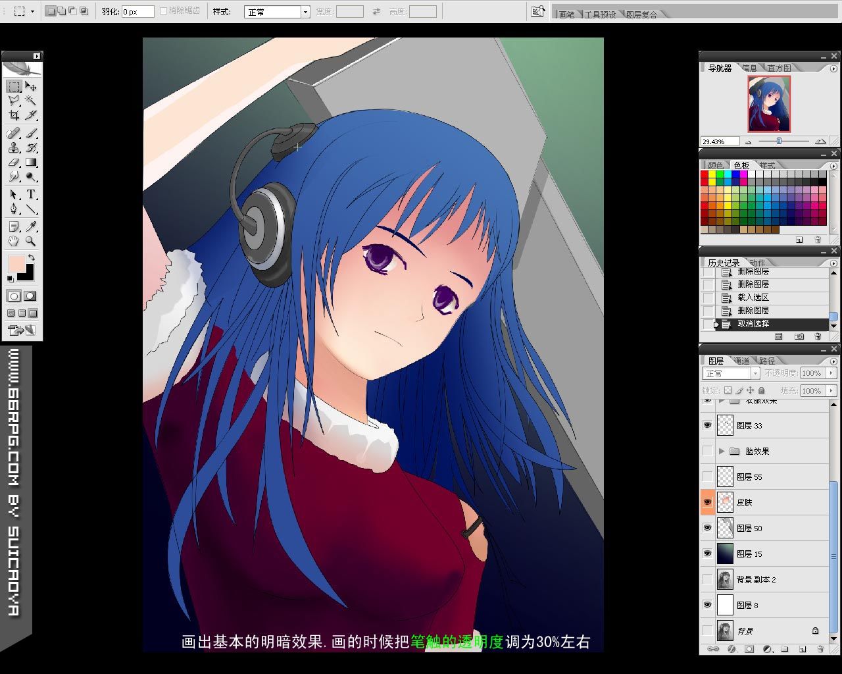
Task: Select the Magic Wand tool
Action: pos(31,100)
